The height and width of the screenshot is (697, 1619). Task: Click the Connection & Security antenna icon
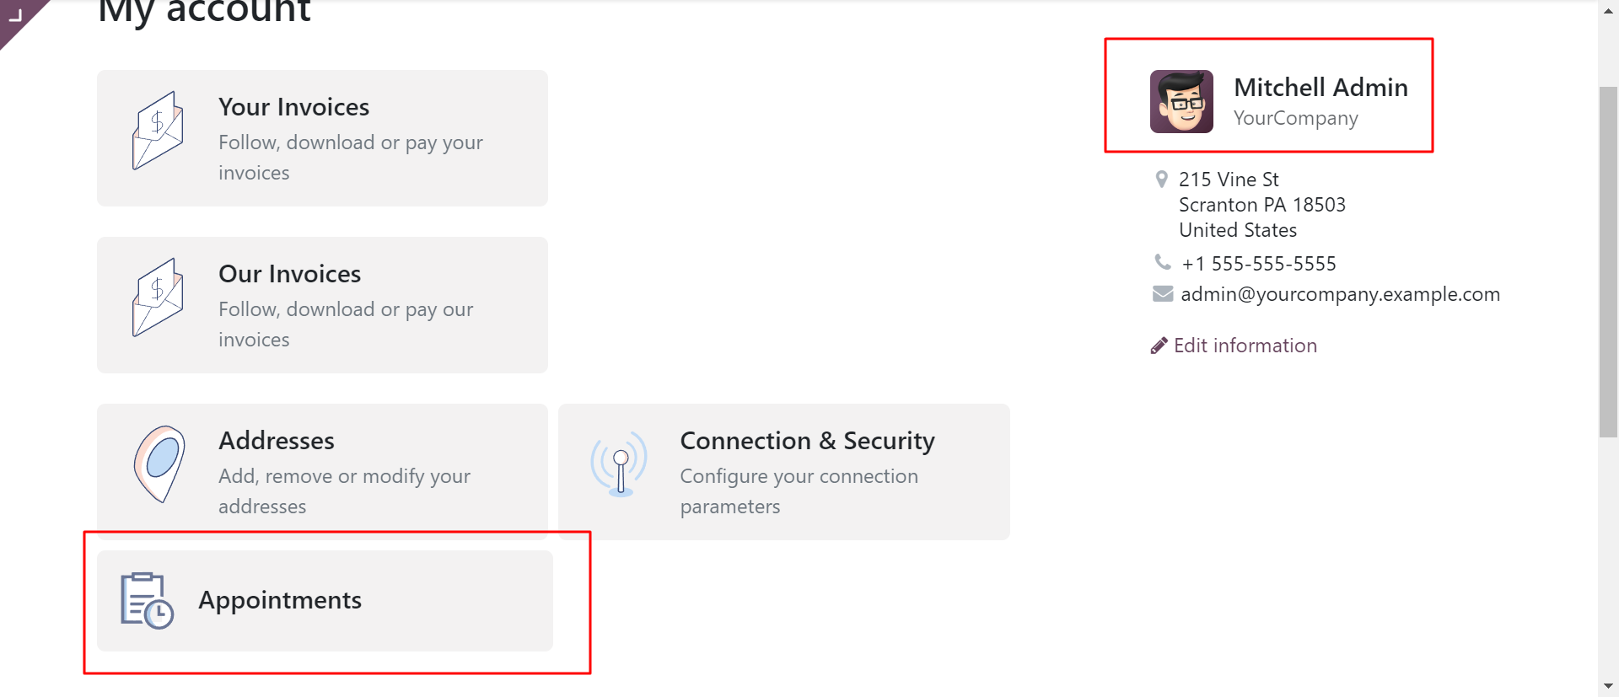[619, 464]
